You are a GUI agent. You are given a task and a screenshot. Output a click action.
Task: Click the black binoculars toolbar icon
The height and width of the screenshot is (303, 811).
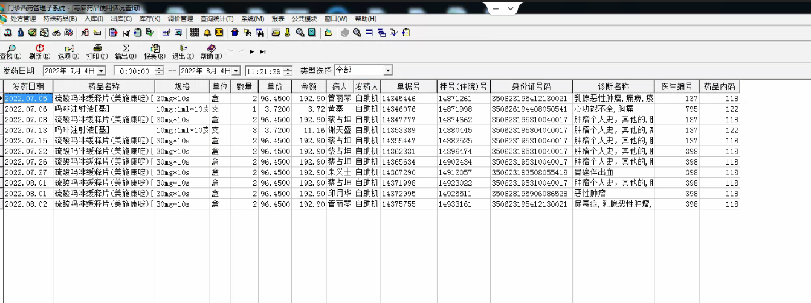pyautogui.click(x=56, y=33)
